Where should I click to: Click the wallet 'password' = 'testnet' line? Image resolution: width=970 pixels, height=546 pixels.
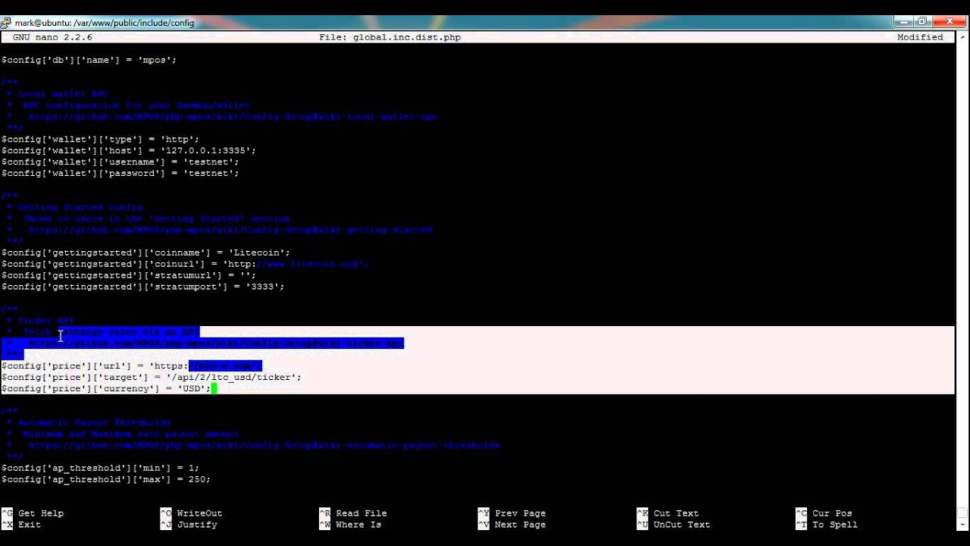(120, 174)
